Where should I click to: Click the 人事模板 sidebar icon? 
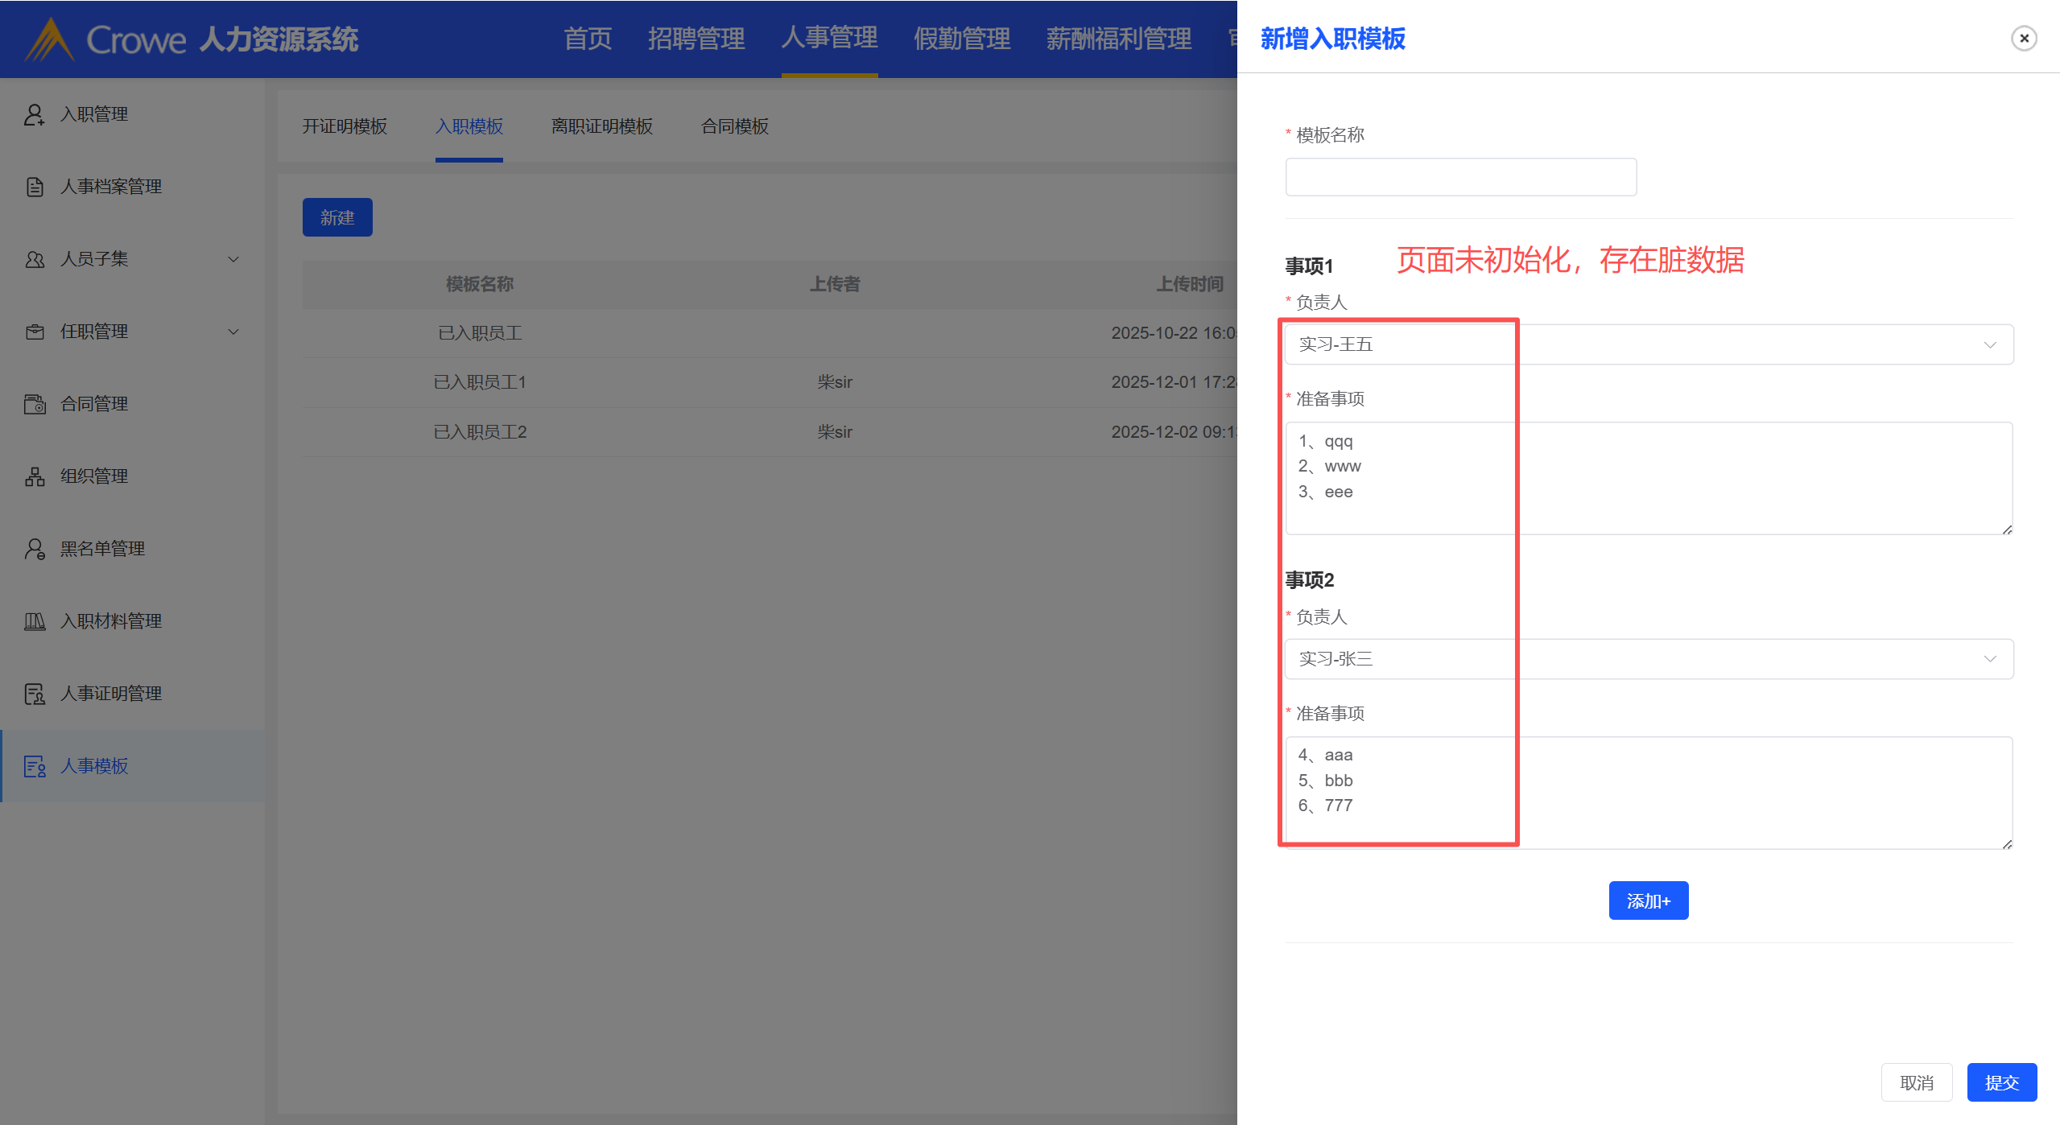coord(34,766)
